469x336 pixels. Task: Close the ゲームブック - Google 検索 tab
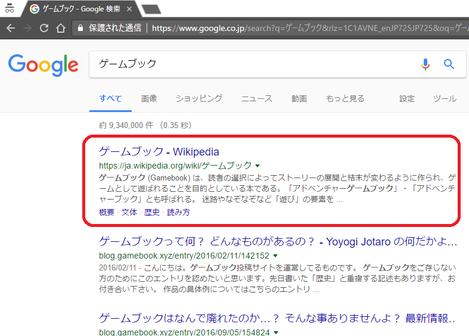coord(129,9)
